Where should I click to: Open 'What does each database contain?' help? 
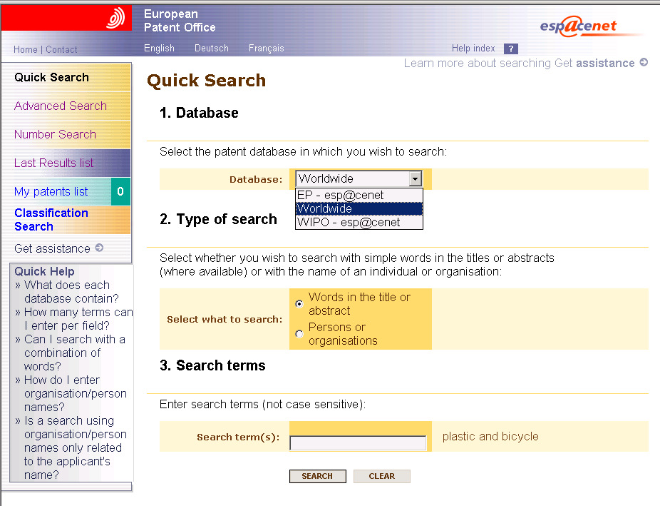point(71,292)
